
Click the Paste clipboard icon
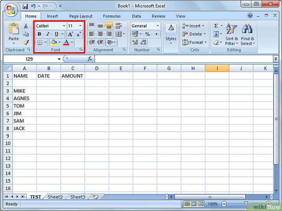click(x=14, y=29)
